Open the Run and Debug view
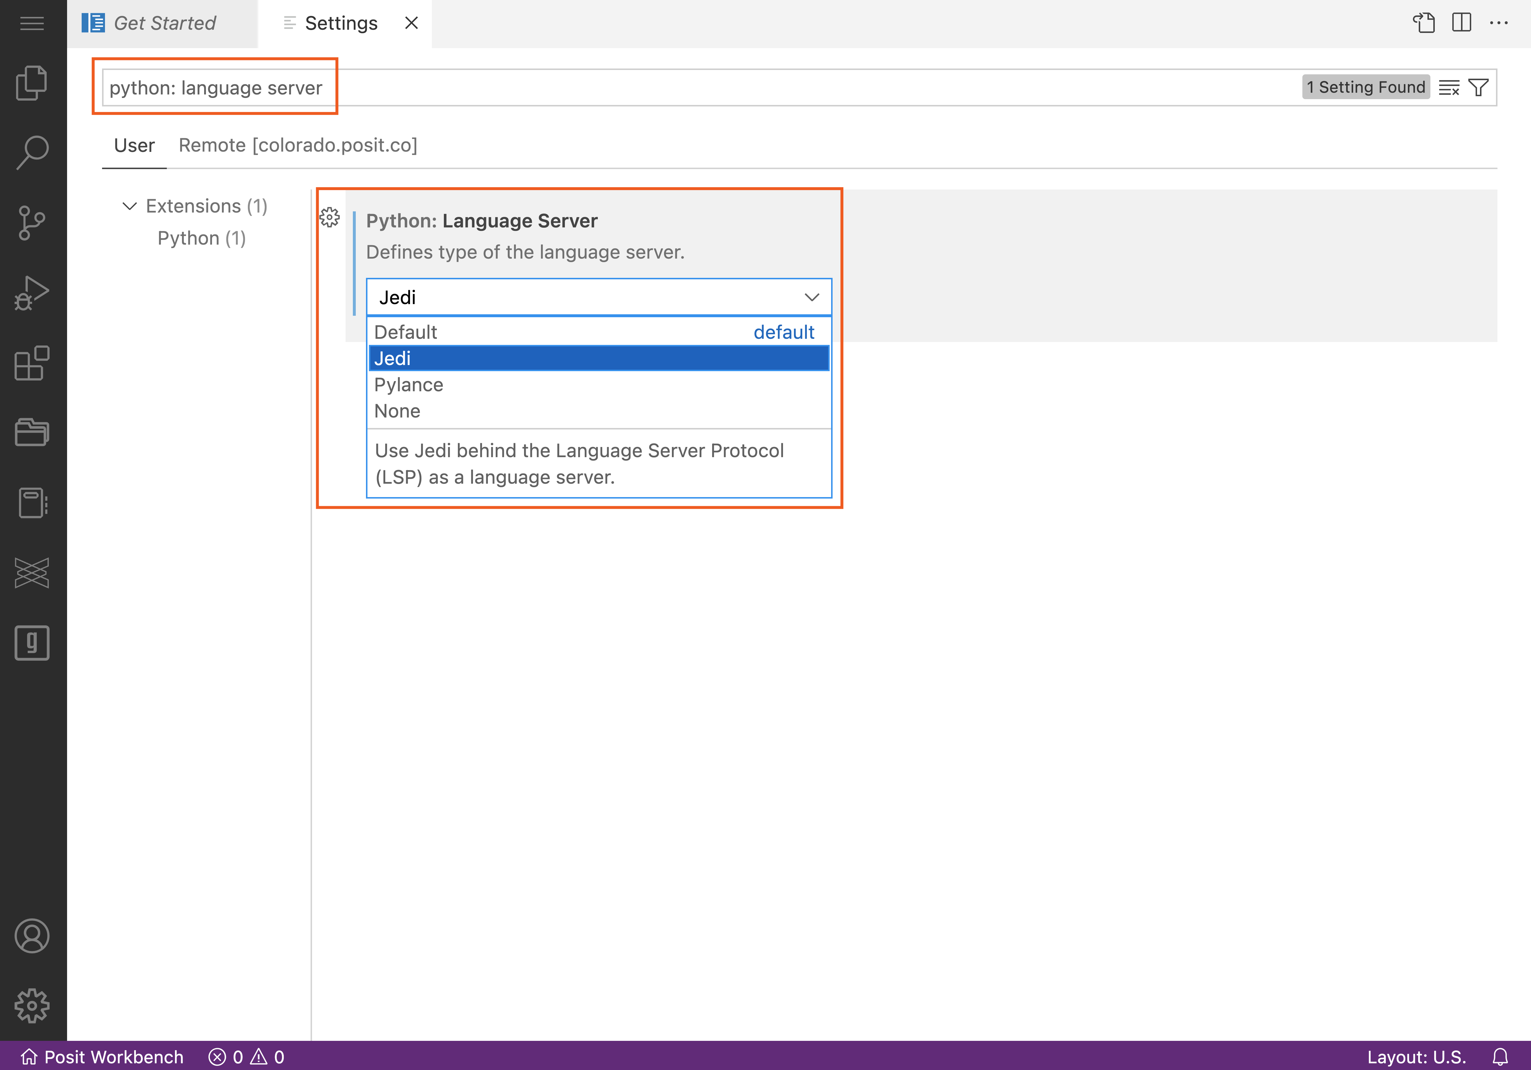1531x1070 pixels. click(x=32, y=293)
